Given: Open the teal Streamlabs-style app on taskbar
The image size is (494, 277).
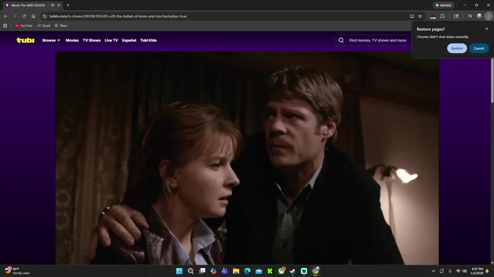Looking at the screenshot, I should click(x=304, y=271).
